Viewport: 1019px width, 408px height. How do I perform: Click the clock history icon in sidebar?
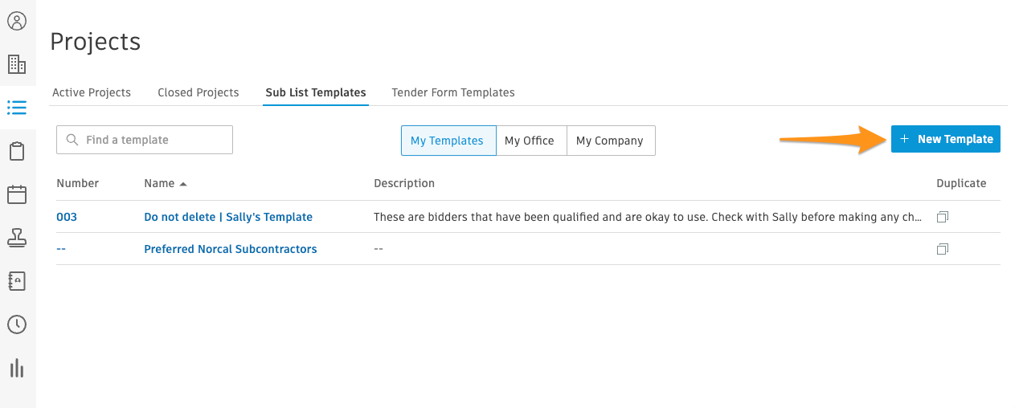[17, 324]
